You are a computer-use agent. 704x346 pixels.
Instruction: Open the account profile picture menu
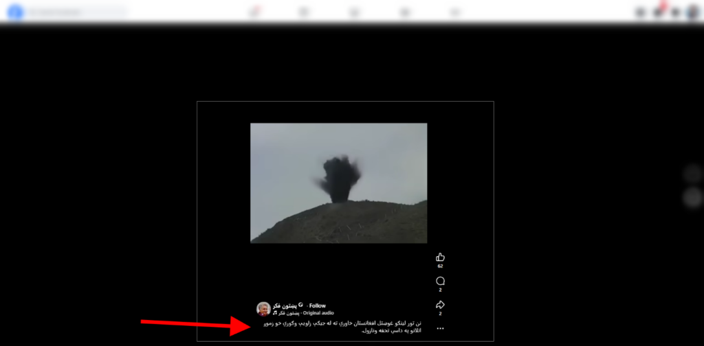[x=692, y=12]
